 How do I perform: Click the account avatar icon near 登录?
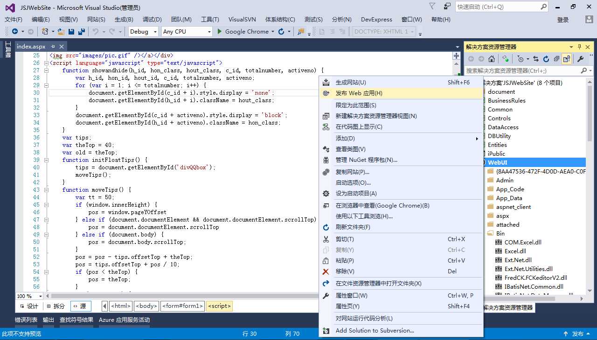pos(590,19)
